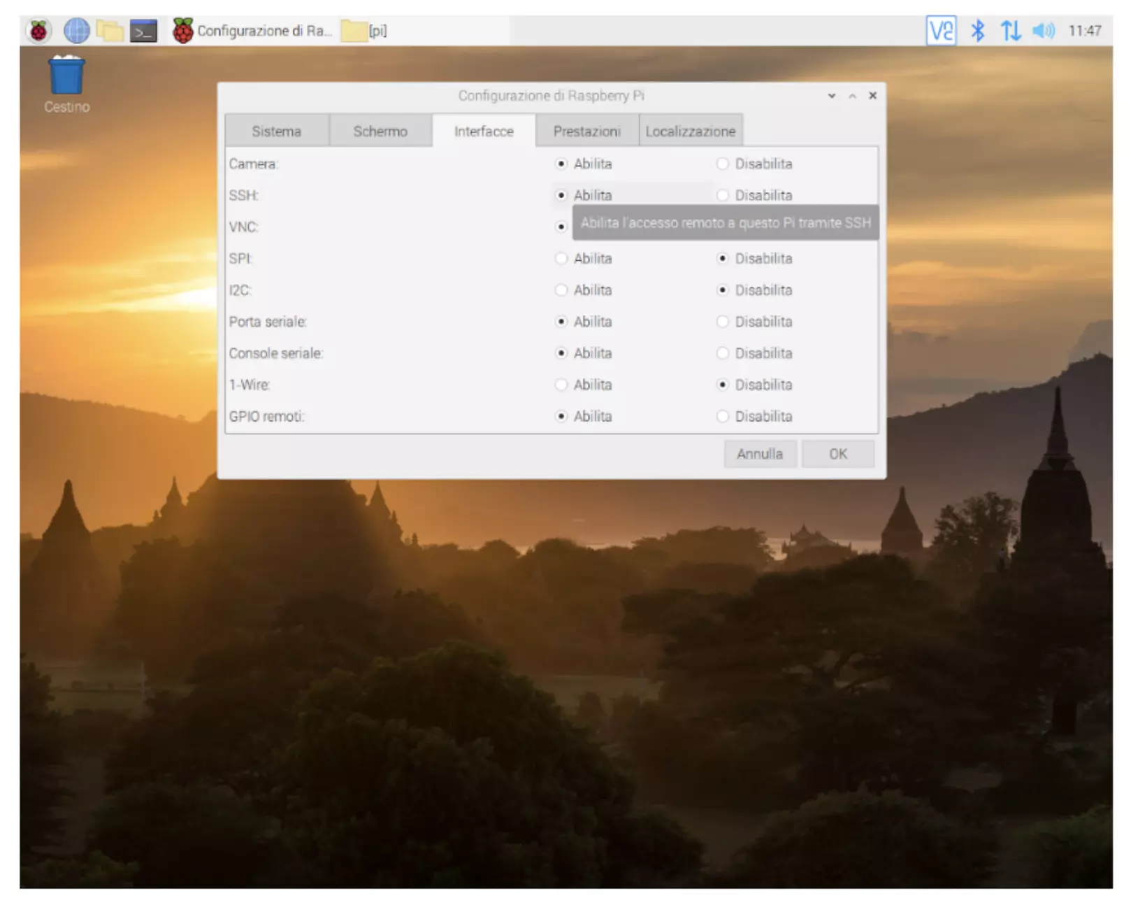Open the VNC server tray icon

click(941, 31)
